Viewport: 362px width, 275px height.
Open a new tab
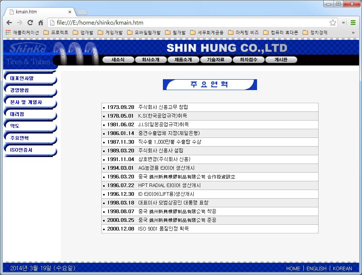[x=82, y=12]
